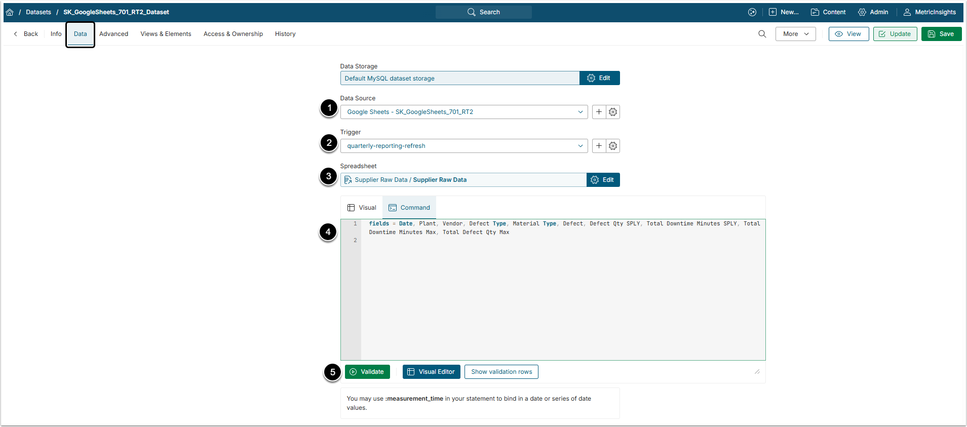Edit the Spreadsheet selection
The image size is (967, 427).
(603, 180)
